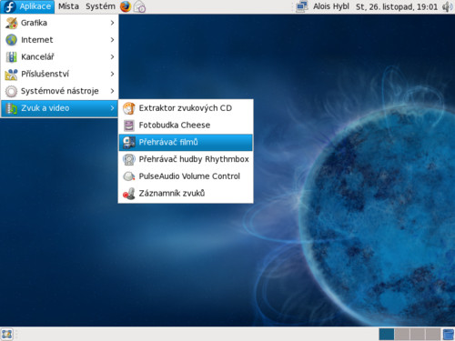Viewport: 455px width, 341px height.
Task: Click the user name Alois Hybl
Action: 331,6
